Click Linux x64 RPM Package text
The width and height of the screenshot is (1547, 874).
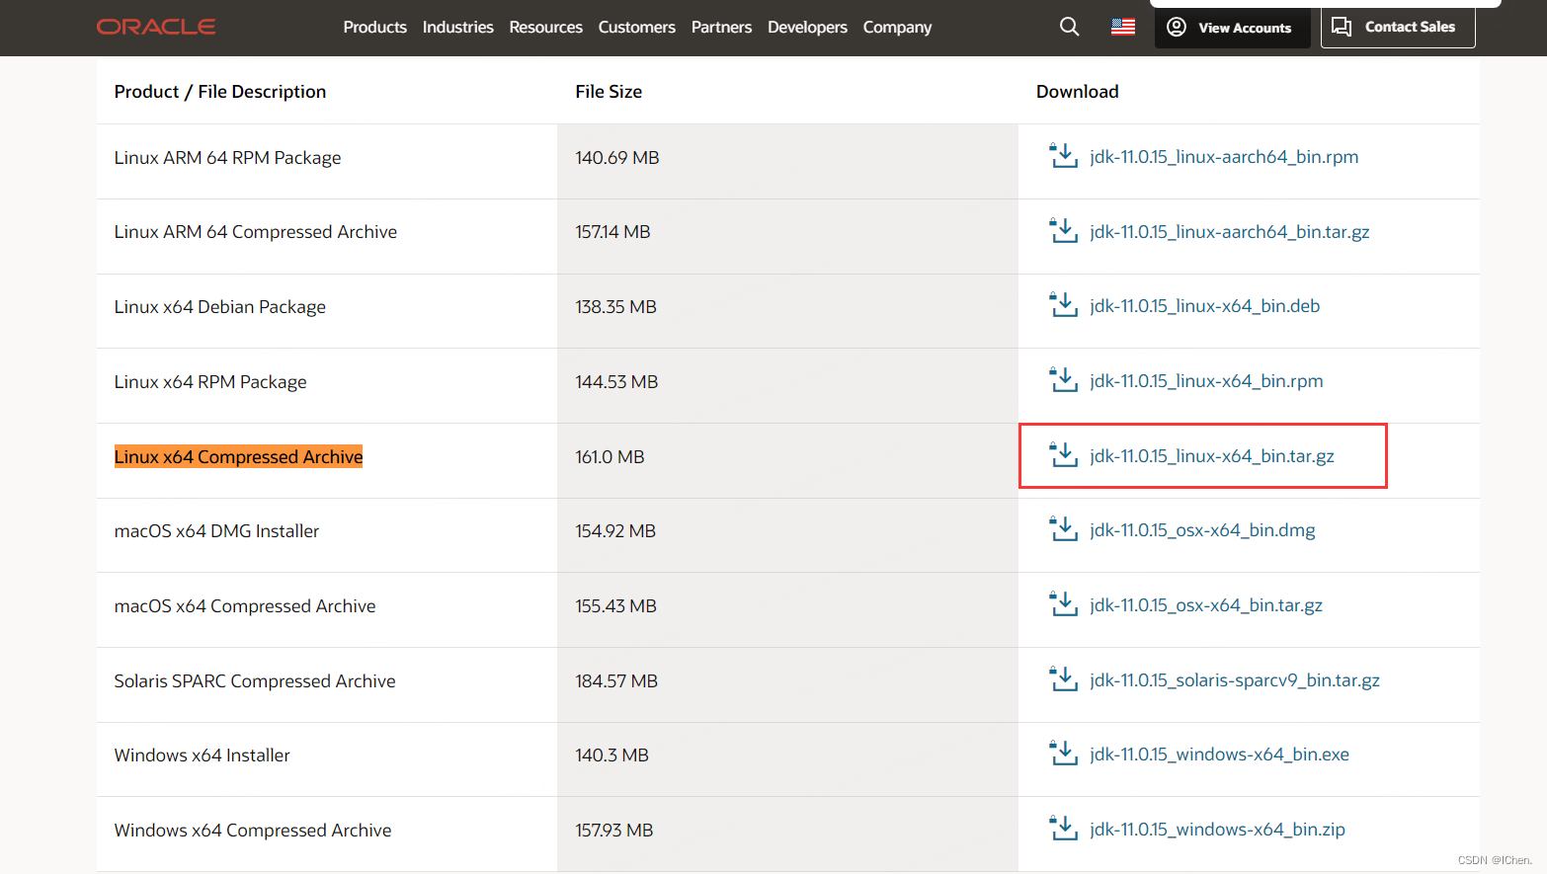(210, 382)
